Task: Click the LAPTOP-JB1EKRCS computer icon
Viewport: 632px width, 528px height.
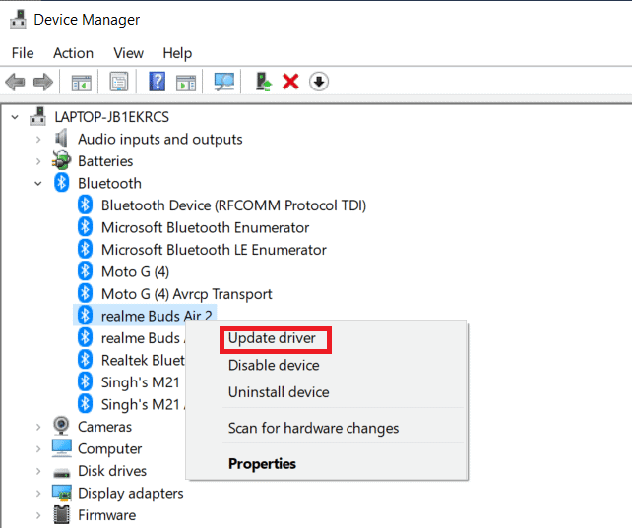Action: (37, 117)
